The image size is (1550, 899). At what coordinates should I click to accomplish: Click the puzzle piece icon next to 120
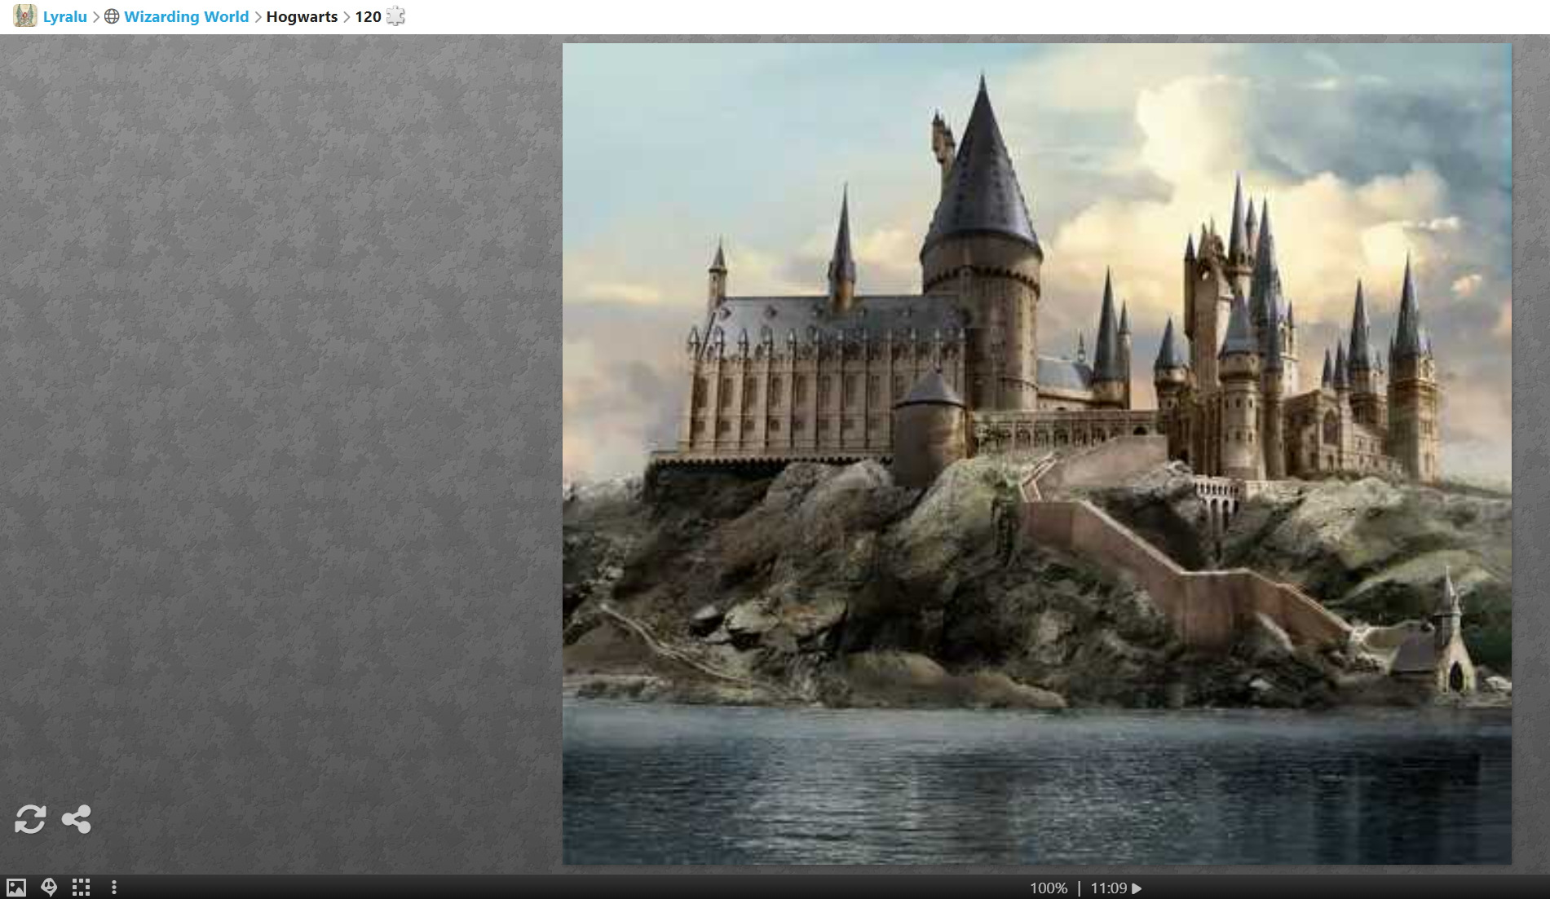pyautogui.click(x=395, y=16)
